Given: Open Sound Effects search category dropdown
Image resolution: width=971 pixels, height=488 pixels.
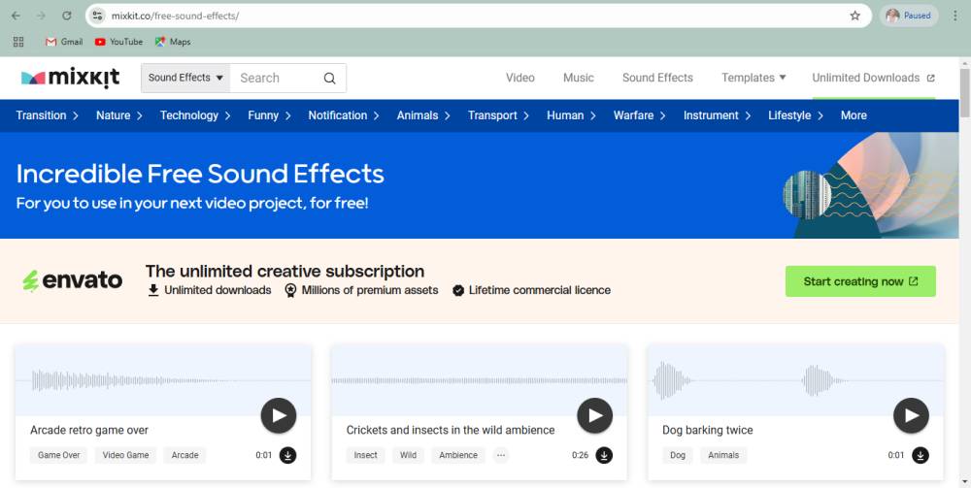Looking at the screenshot, I should pyautogui.click(x=185, y=78).
